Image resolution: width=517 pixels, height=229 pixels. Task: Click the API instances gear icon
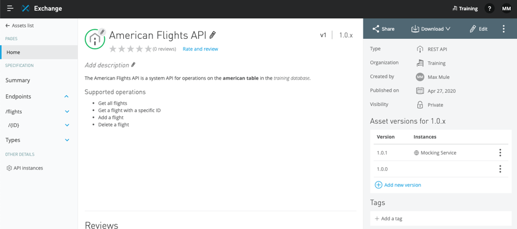(9, 168)
